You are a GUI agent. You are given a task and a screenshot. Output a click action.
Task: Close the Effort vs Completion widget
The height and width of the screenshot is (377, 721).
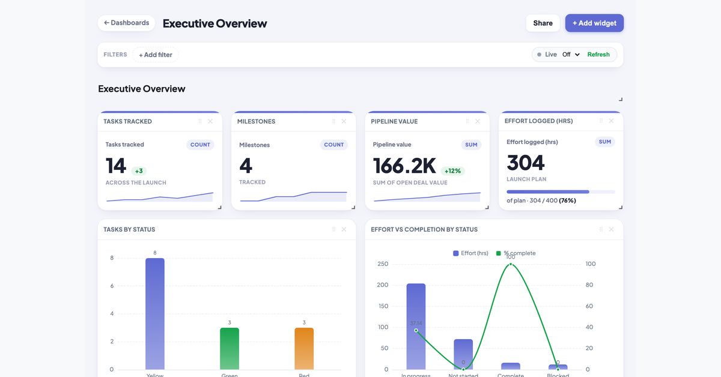(x=611, y=229)
